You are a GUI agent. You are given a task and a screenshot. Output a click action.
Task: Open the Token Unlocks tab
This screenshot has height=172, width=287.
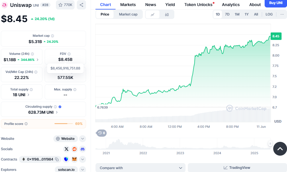(x=198, y=5)
